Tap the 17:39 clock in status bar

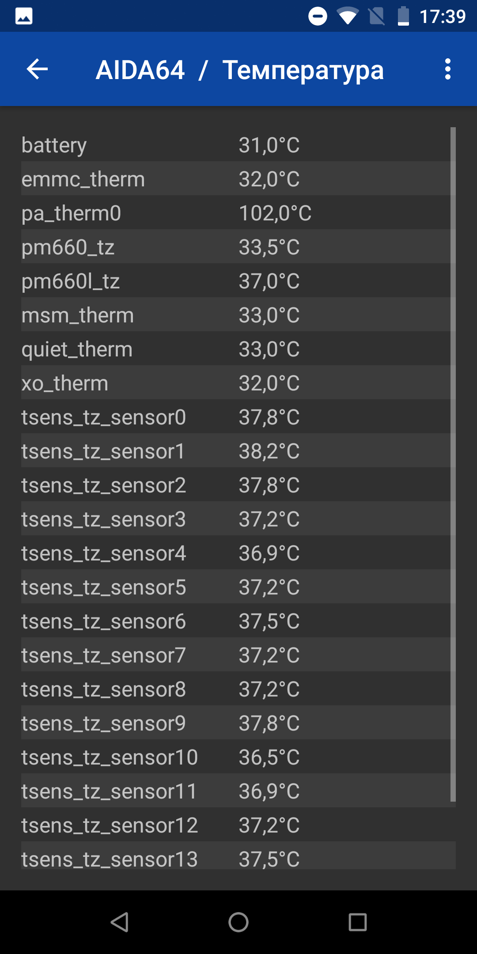[x=443, y=17]
